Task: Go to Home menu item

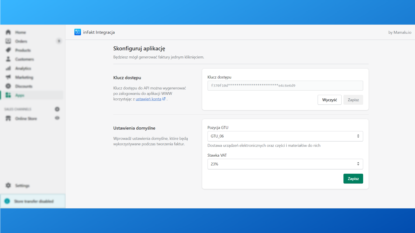Action: tap(20, 32)
